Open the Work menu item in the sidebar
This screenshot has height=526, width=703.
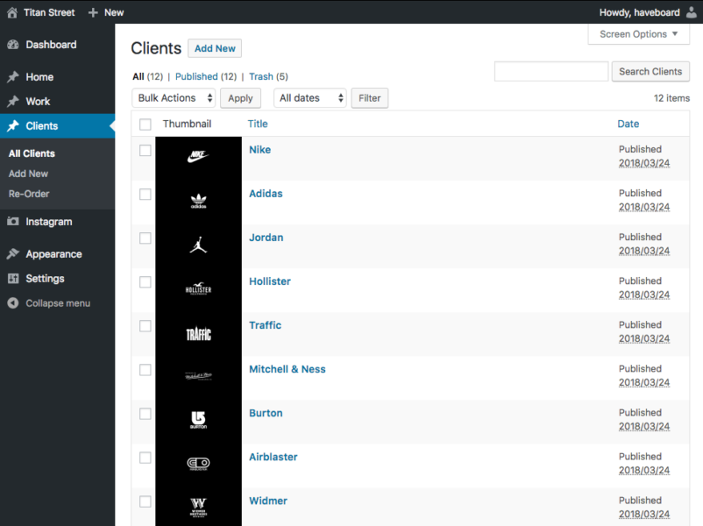(x=57, y=102)
